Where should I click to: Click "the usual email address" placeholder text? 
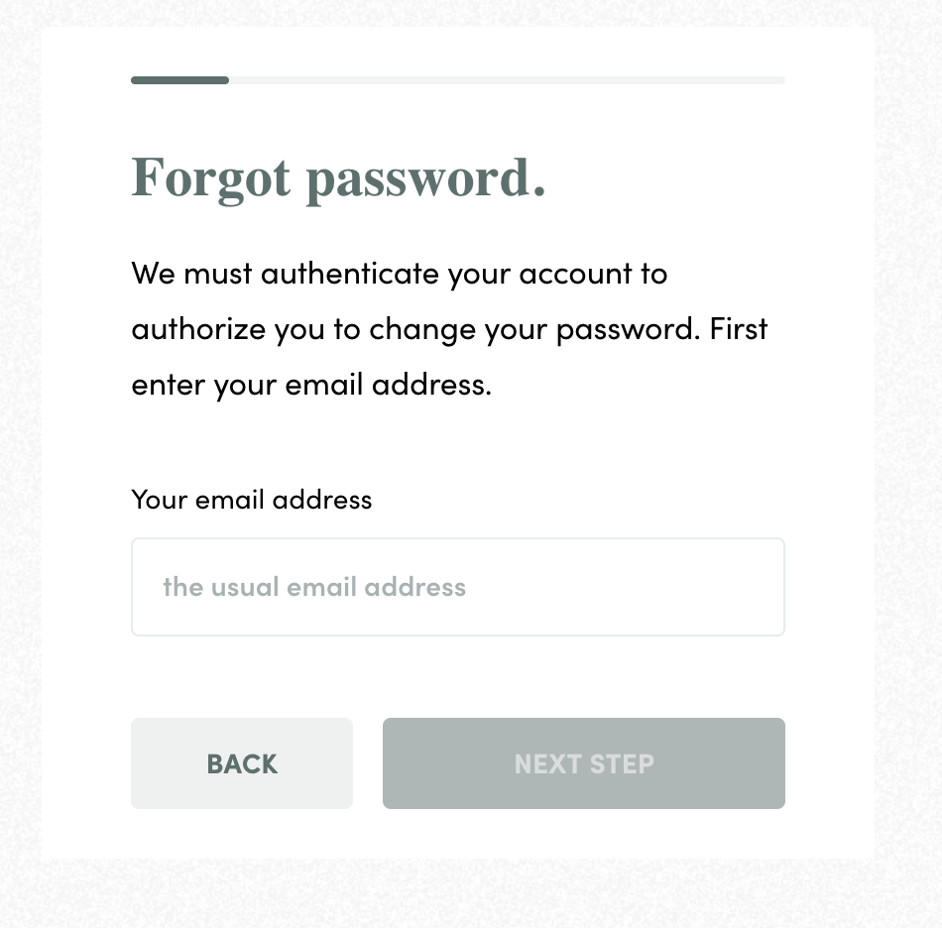point(313,587)
